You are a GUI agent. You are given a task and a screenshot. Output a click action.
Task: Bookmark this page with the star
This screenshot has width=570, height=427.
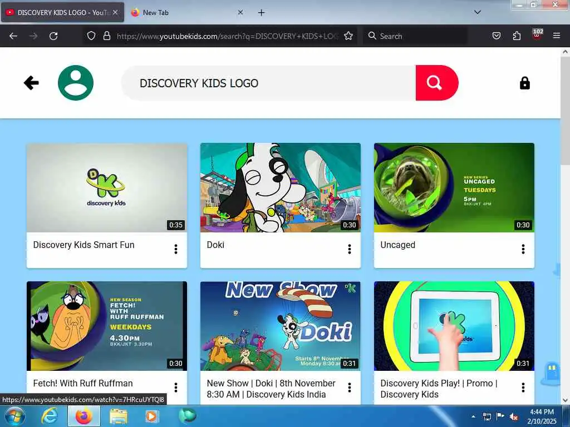pos(348,36)
